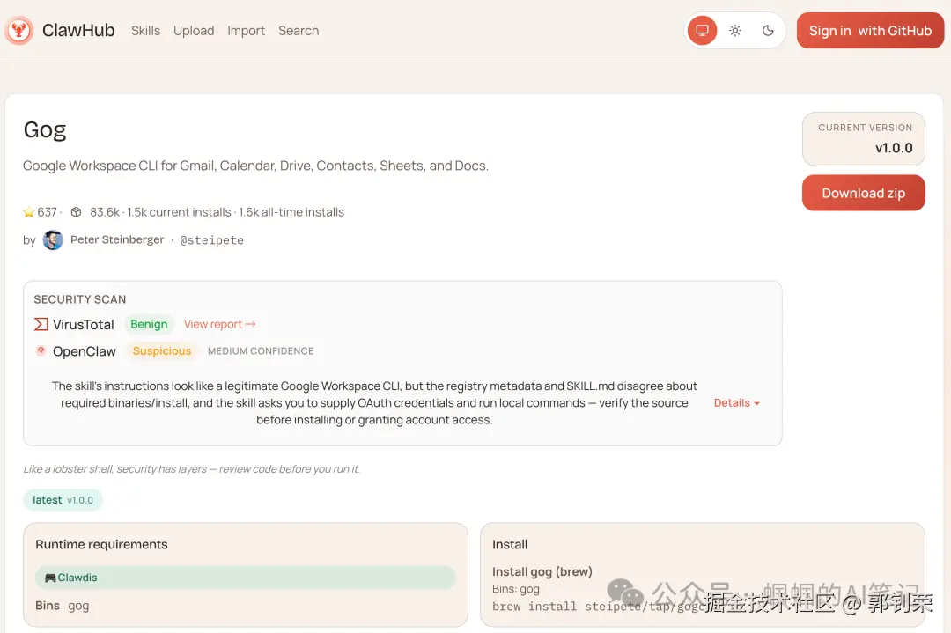The width and height of the screenshot is (951, 633).
Task: Open the Import nav item
Action: pyautogui.click(x=246, y=30)
